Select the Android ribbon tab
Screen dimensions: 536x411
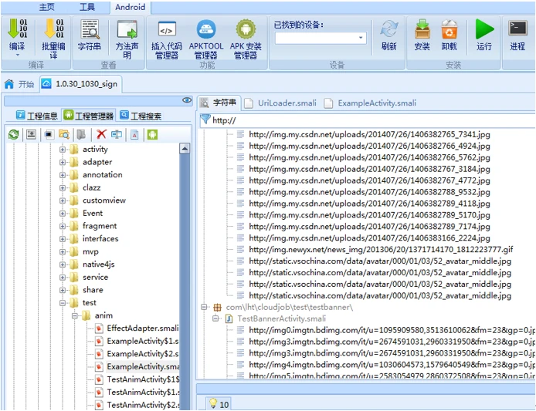point(131,7)
